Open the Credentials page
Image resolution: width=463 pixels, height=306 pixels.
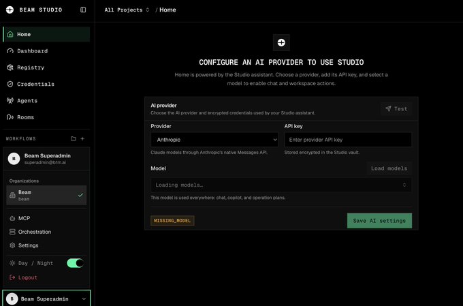tap(46, 84)
